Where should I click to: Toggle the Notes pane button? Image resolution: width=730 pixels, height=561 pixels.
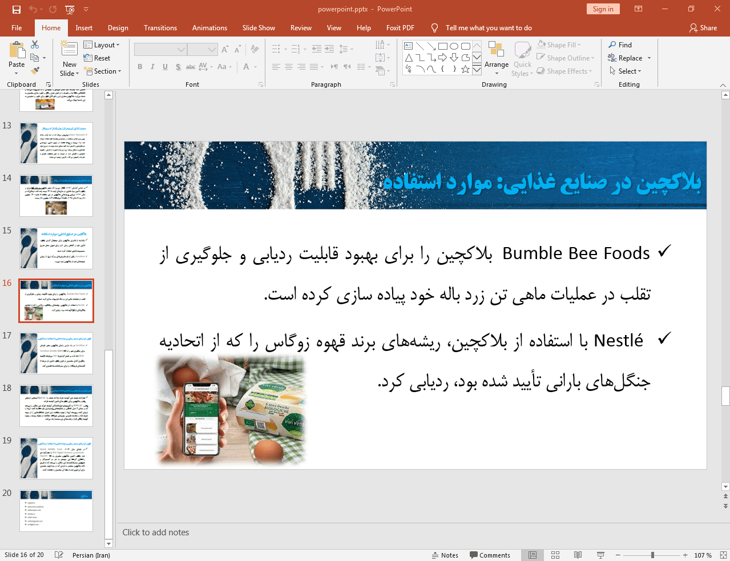pos(445,555)
